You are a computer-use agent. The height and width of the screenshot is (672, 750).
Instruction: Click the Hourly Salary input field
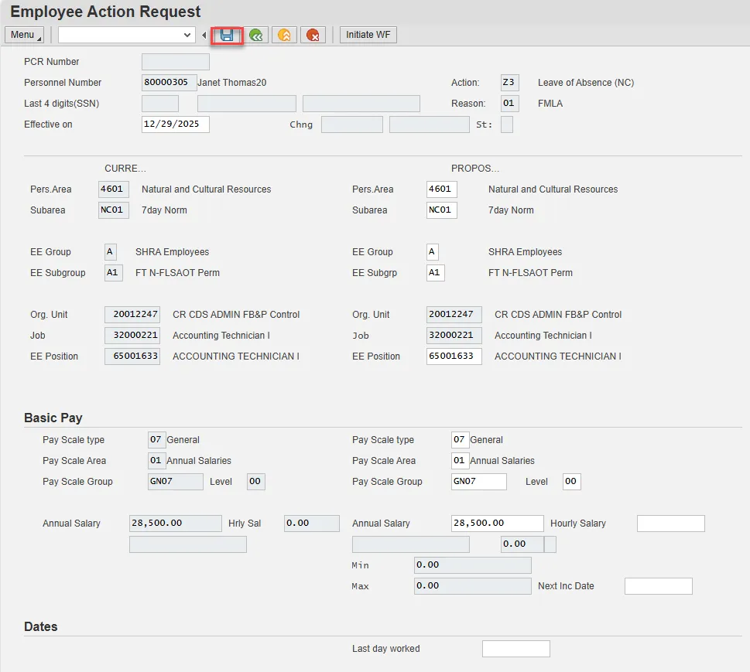tap(670, 524)
